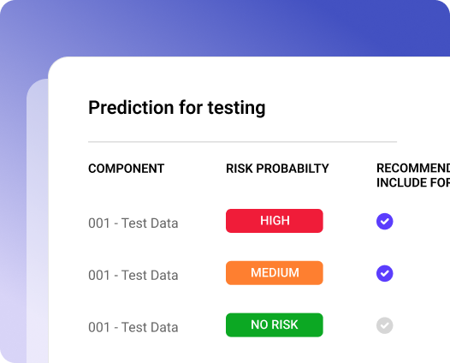The image size is (450, 363).
Task: Click the gray checkmark icon in NO RISK row
Action: click(x=385, y=325)
